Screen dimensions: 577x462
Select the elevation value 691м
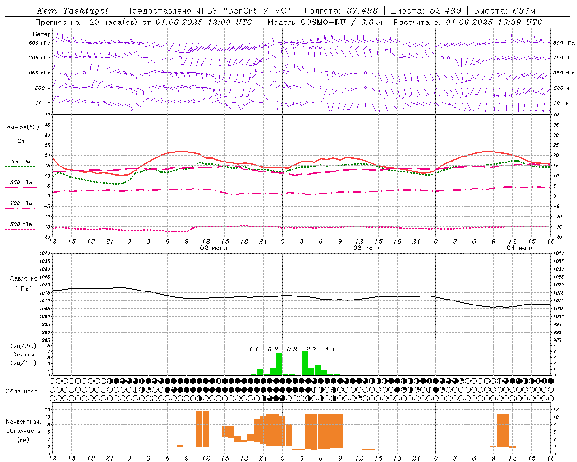coord(524,11)
